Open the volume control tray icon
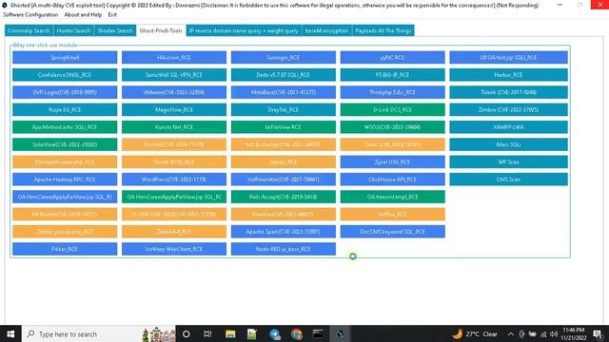This screenshot has height=342, width=609. (554, 333)
